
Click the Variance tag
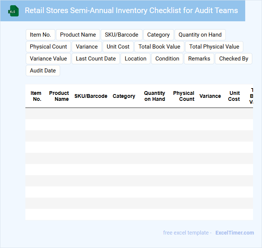pyautogui.click(x=87, y=47)
